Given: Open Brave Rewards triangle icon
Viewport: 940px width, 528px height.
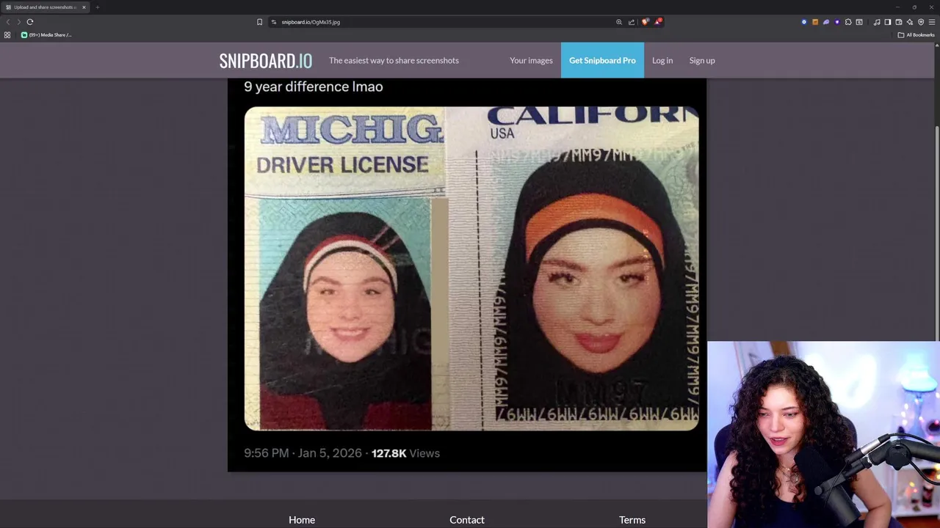Looking at the screenshot, I should [x=658, y=22].
